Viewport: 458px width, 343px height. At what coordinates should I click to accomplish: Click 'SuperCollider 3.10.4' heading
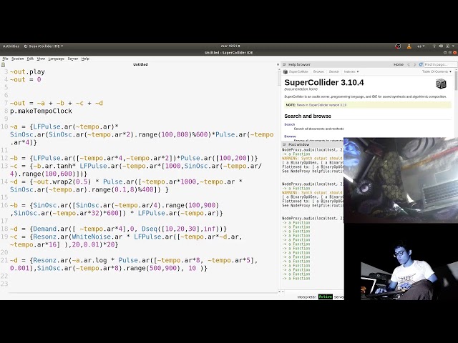tap(324, 83)
